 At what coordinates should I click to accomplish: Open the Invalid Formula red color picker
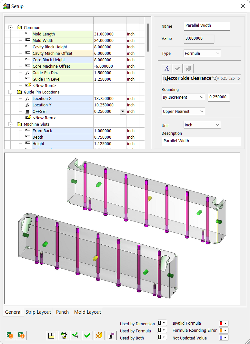pos(224,323)
